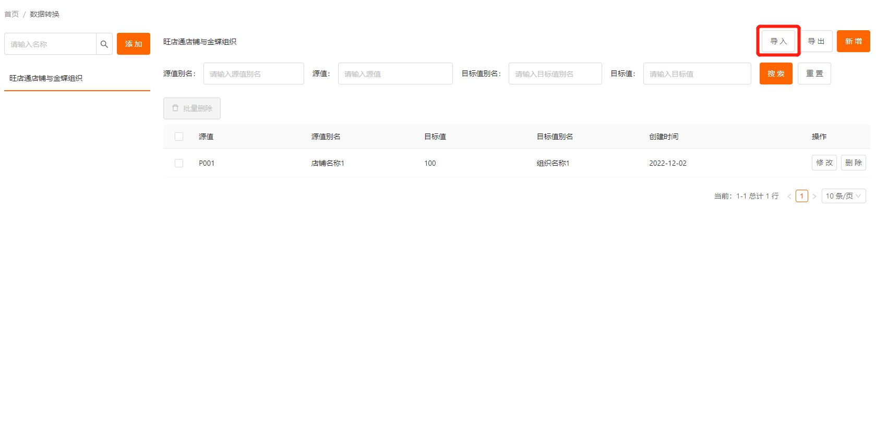Screen dimensions: 876x432
Task: Click the 导入 import button
Action: [x=778, y=41]
